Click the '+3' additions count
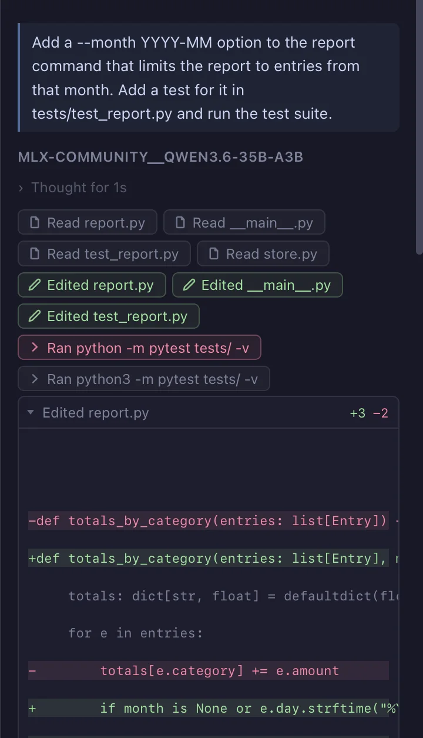Viewport: 423px width, 738px height. pos(358,413)
